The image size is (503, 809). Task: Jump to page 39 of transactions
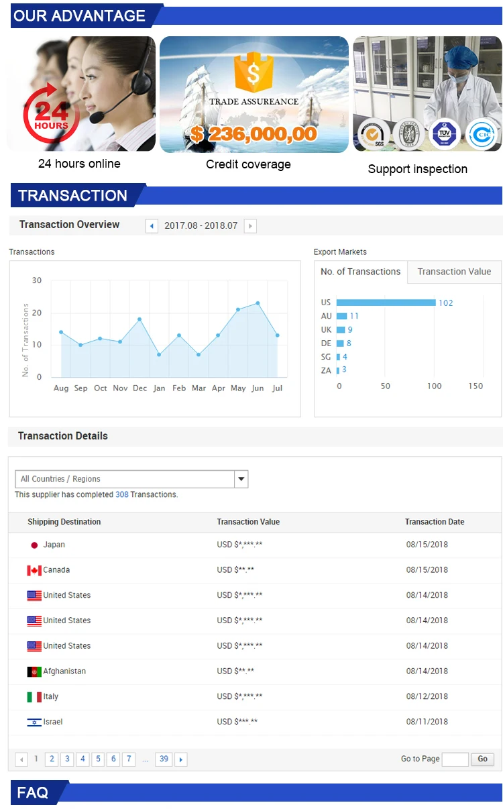tap(164, 759)
